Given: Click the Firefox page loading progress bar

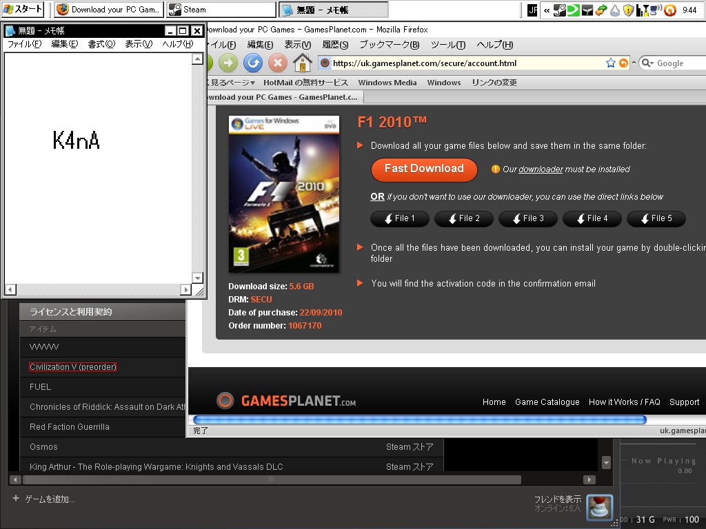Looking at the screenshot, I should pos(420,419).
